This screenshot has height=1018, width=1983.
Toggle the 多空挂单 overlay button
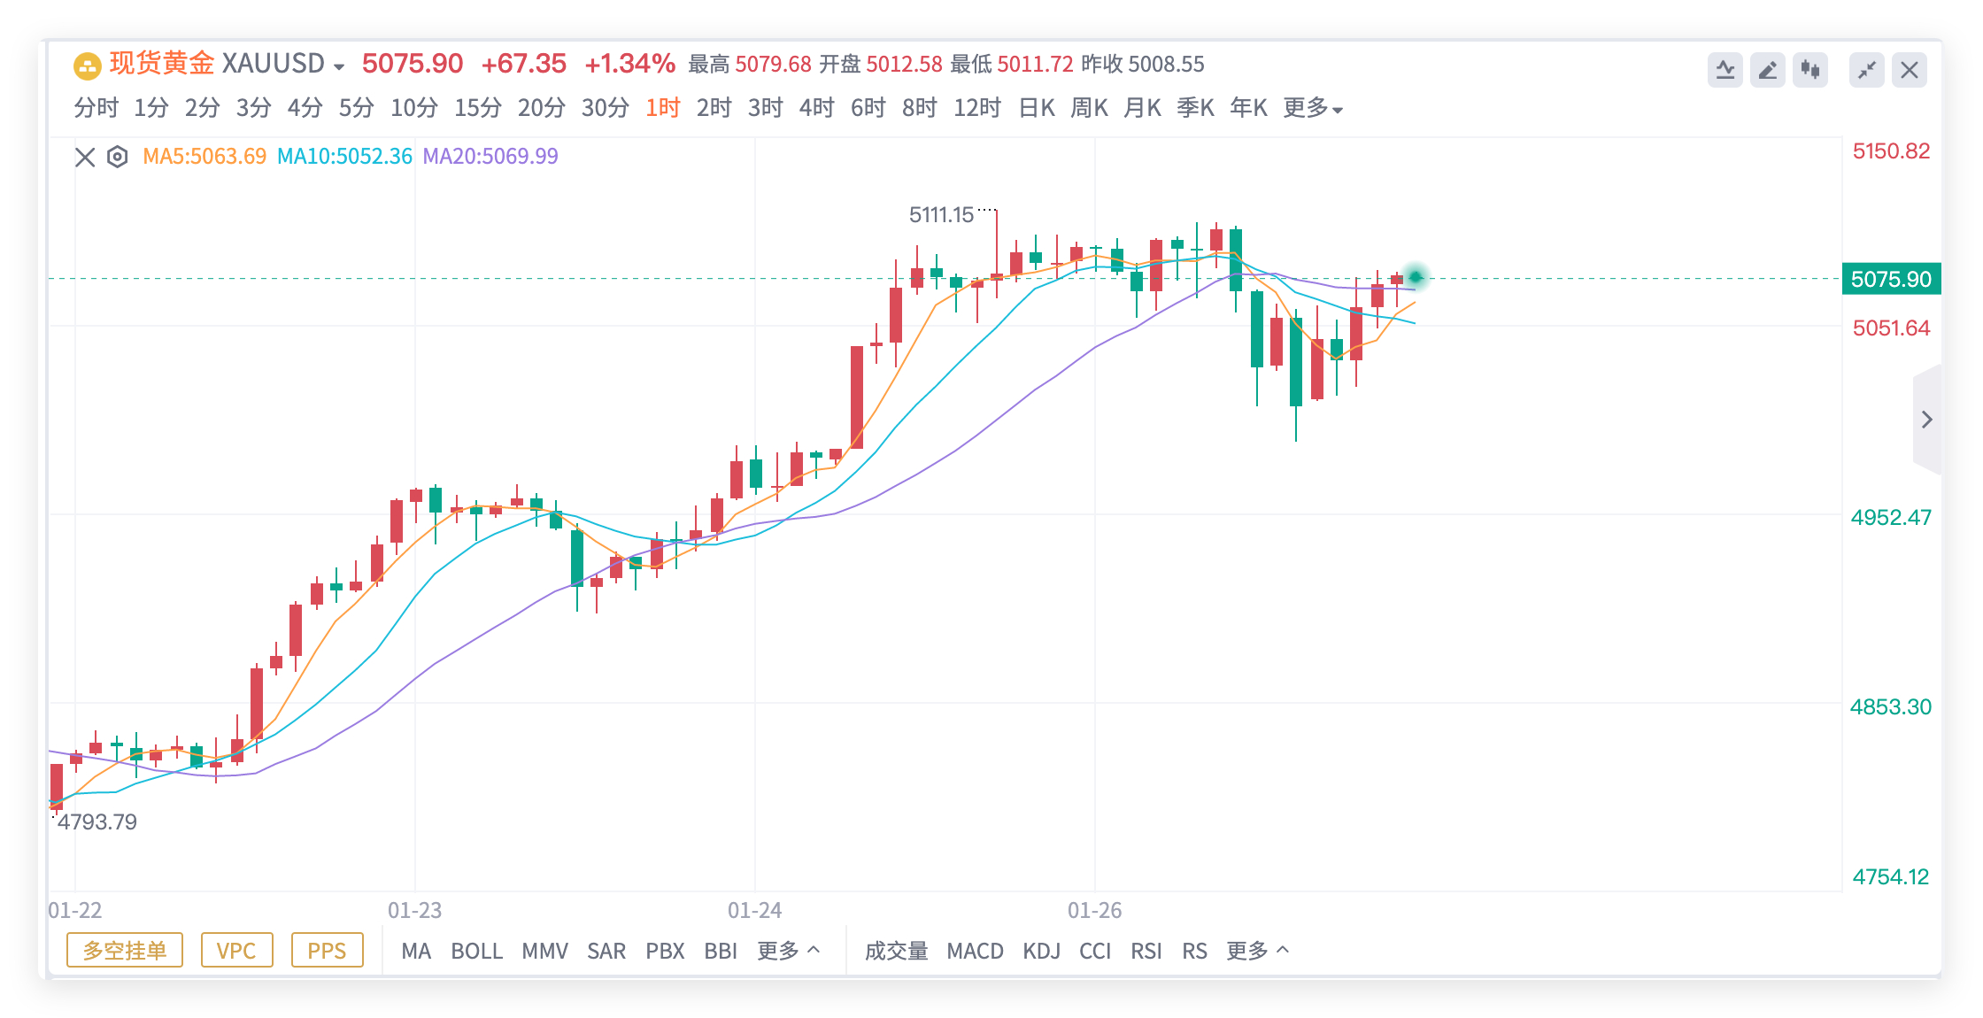(x=125, y=951)
